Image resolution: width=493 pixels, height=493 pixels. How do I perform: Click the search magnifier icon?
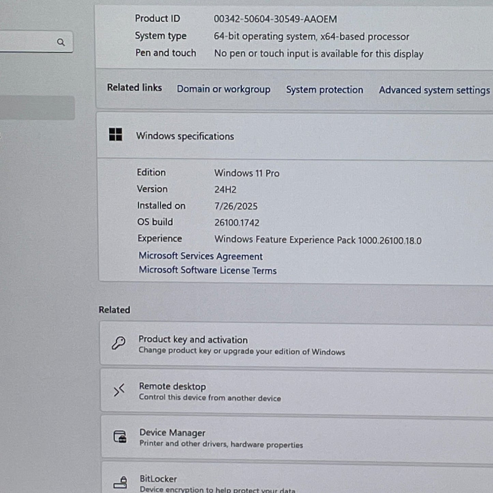(61, 42)
